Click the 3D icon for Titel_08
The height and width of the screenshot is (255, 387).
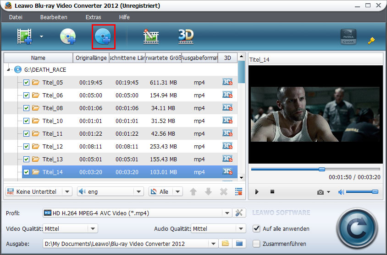[x=227, y=107]
